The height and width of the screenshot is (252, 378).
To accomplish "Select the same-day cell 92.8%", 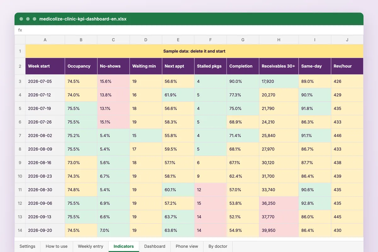I will pos(315,203).
